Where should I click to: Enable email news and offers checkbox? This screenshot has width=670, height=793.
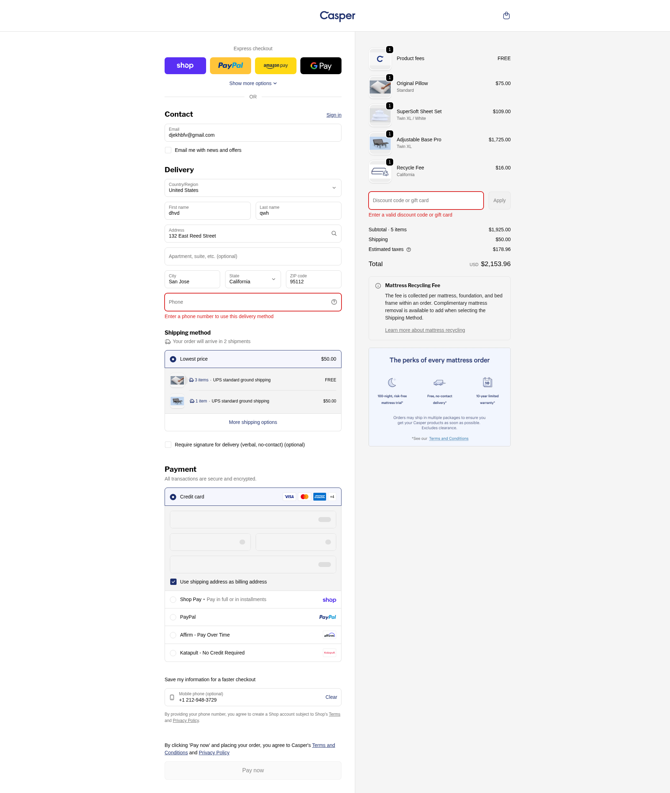(x=168, y=150)
